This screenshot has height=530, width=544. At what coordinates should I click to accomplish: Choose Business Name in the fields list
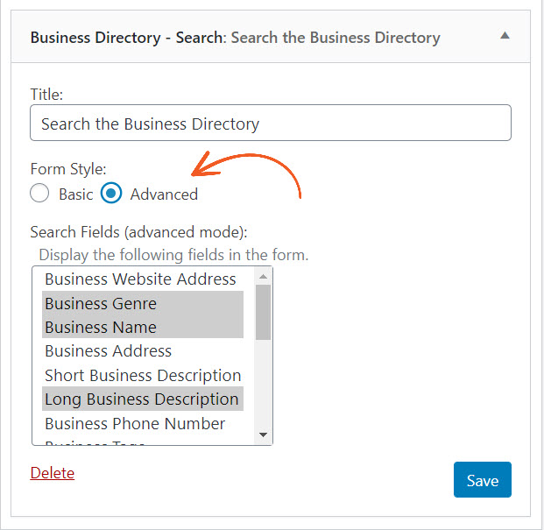(x=143, y=327)
